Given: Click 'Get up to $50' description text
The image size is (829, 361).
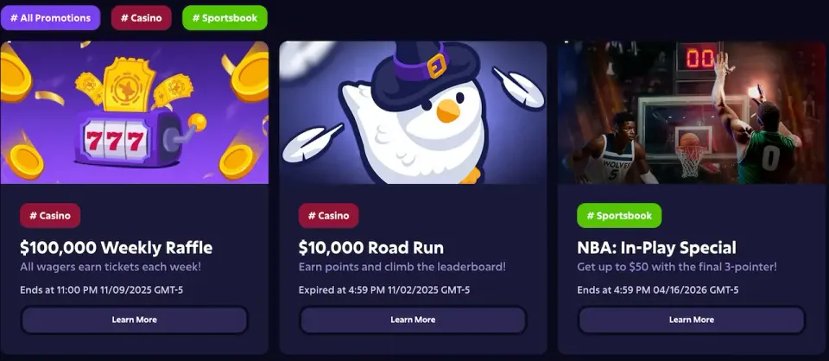Looking at the screenshot, I should coord(677,267).
